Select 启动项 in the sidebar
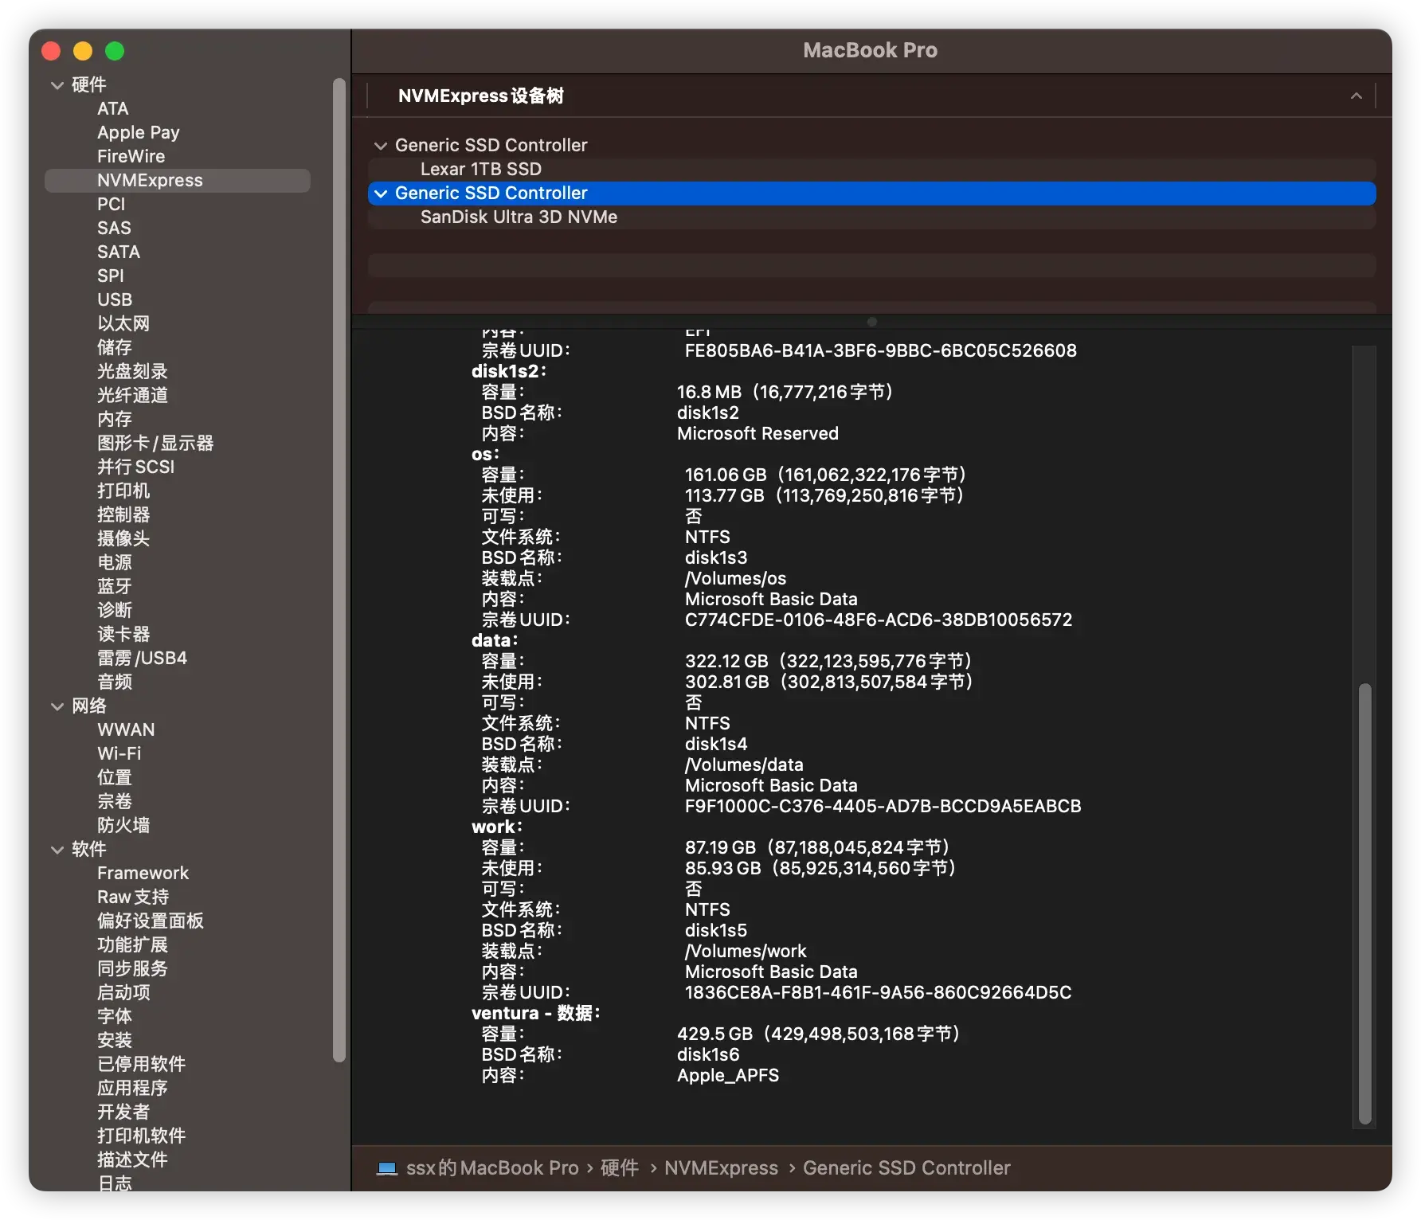Screen dimensions: 1421x1220 coord(123,993)
